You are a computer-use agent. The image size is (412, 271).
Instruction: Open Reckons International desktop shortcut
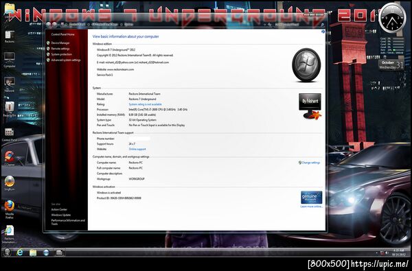pos(10,234)
